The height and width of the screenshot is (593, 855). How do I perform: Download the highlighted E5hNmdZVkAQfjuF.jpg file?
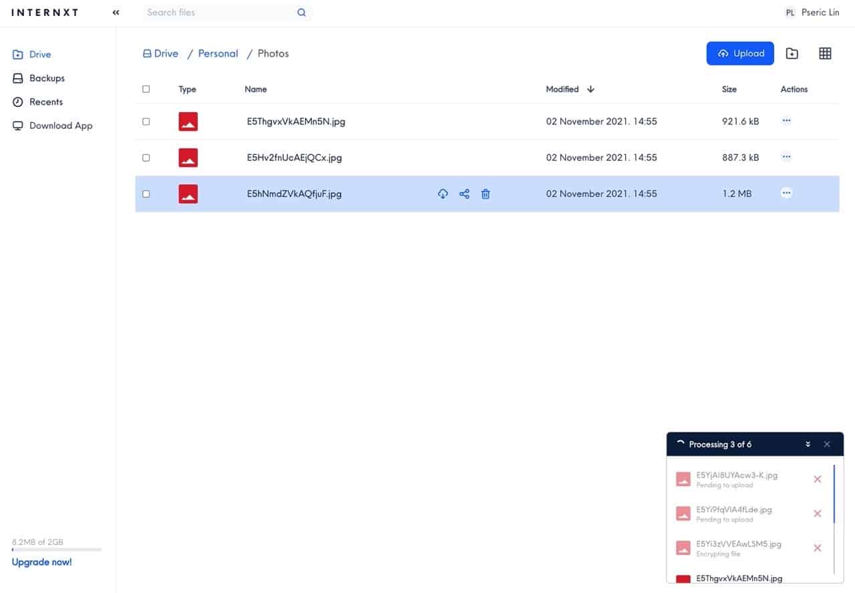coord(442,194)
